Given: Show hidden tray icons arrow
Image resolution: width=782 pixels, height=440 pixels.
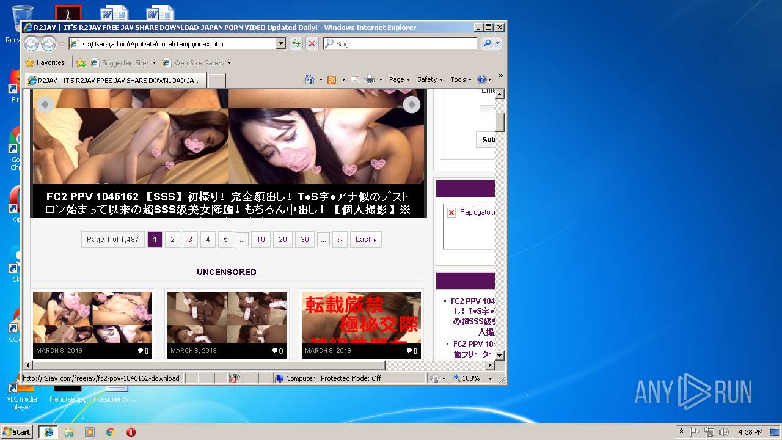Looking at the screenshot, I should [x=681, y=432].
